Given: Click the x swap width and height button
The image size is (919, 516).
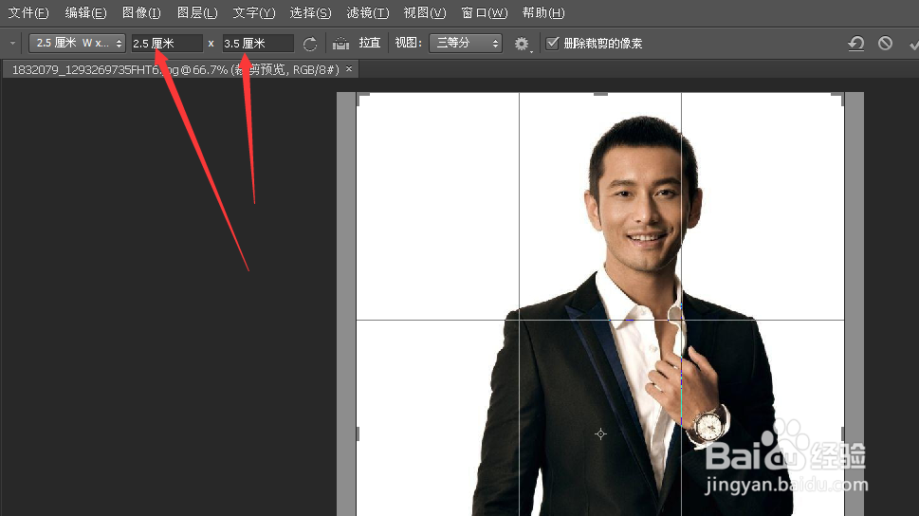Looking at the screenshot, I should click(211, 44).
